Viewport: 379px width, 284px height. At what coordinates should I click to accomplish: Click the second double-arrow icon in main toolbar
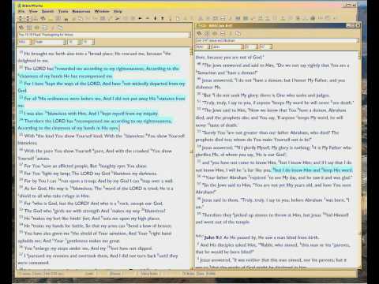click(28, 18)
